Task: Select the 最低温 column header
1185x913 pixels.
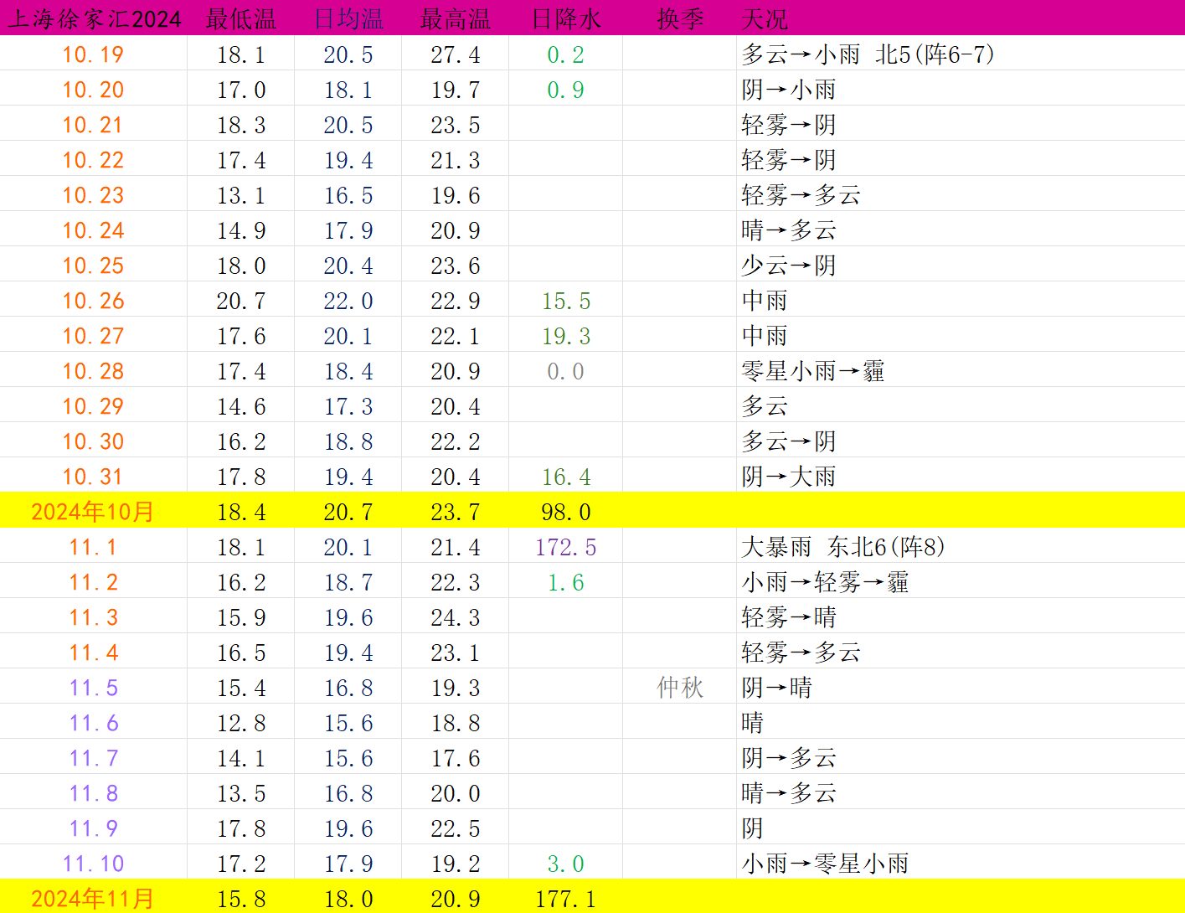Action: point(241,18)
